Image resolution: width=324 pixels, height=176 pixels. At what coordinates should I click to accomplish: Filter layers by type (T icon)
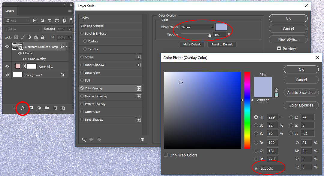click(50, 21)
